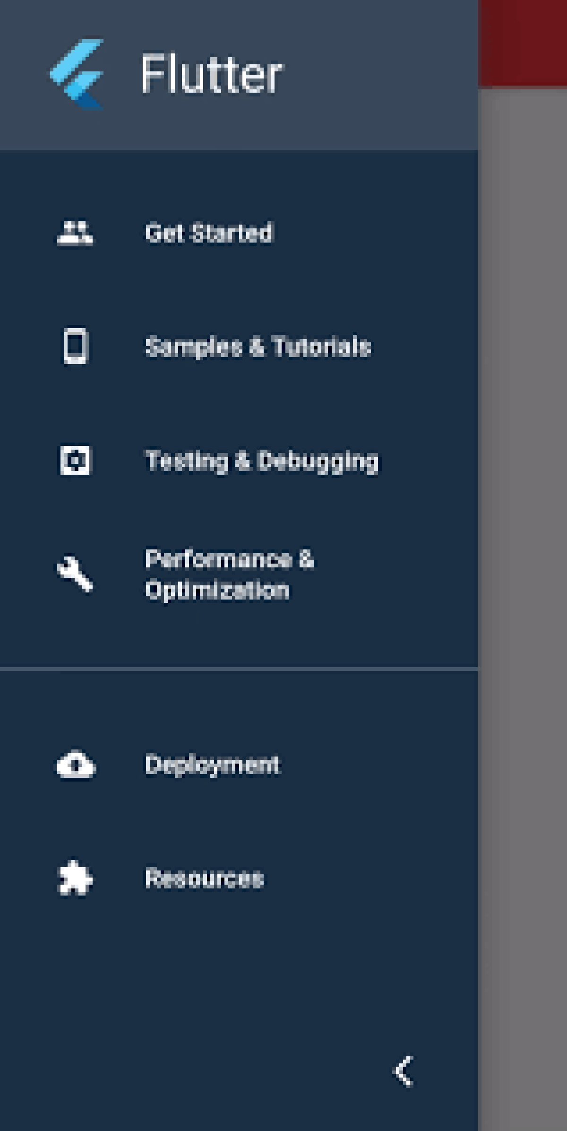This screenshot has width=567, height=1131.
Task: Click the divider line above Deployment
Action: pyautogui.click(x=239, y=669)
